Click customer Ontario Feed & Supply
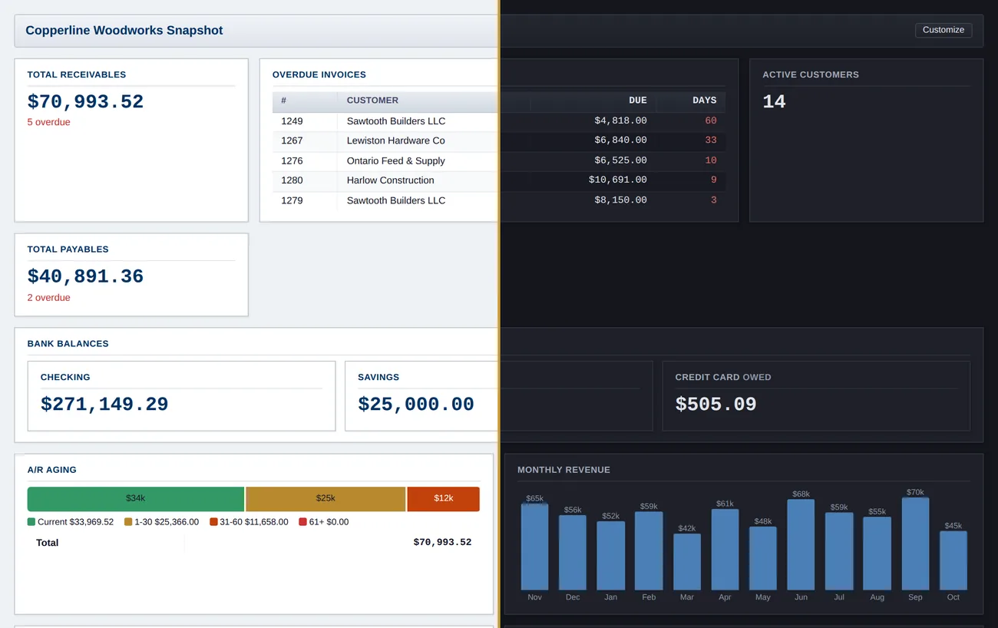The image size is (998, 628). coord(395,160)
